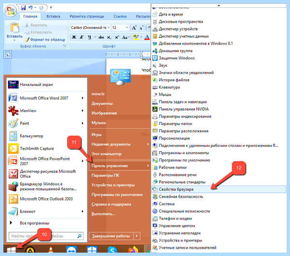Open Customize Quick Access Toolbar dropdown

tap(51, 8)
